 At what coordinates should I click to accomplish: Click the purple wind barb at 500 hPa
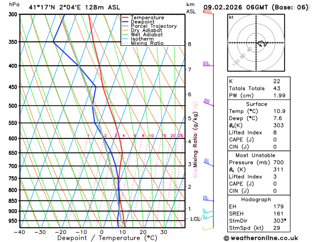209,102
